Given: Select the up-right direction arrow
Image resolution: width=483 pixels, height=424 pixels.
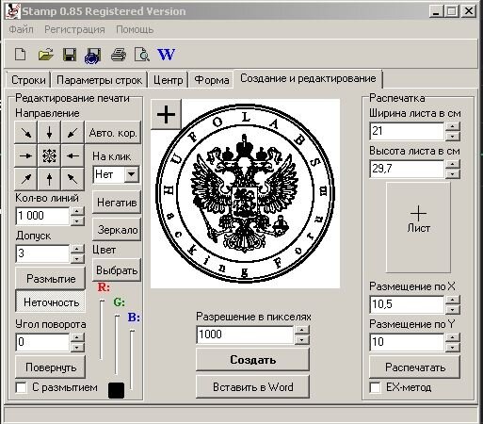Looking at the screenshot, I should point(26,179).
